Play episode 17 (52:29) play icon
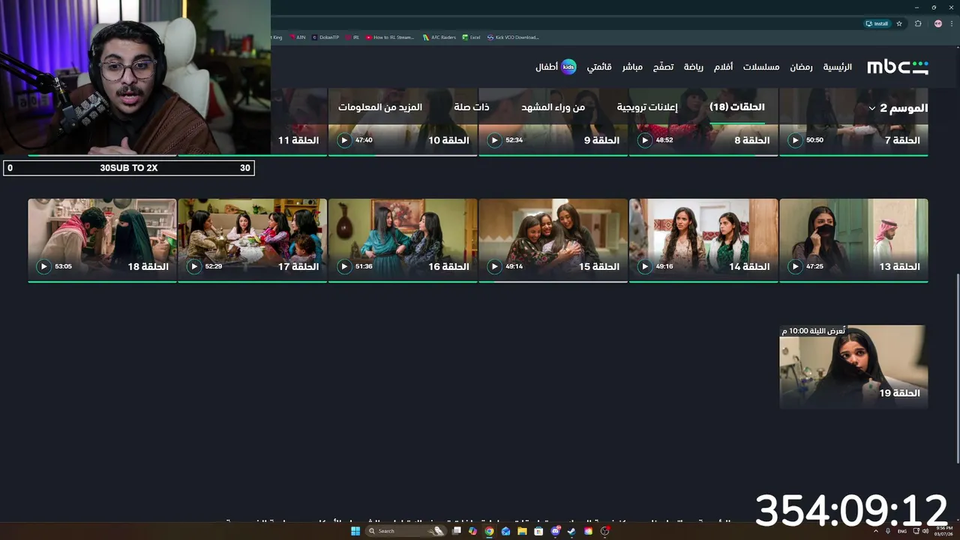 pos(194,266)
